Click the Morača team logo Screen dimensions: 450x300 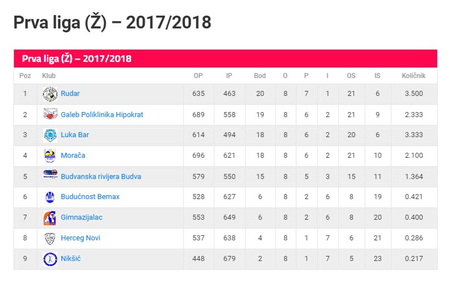click(50, 156)
